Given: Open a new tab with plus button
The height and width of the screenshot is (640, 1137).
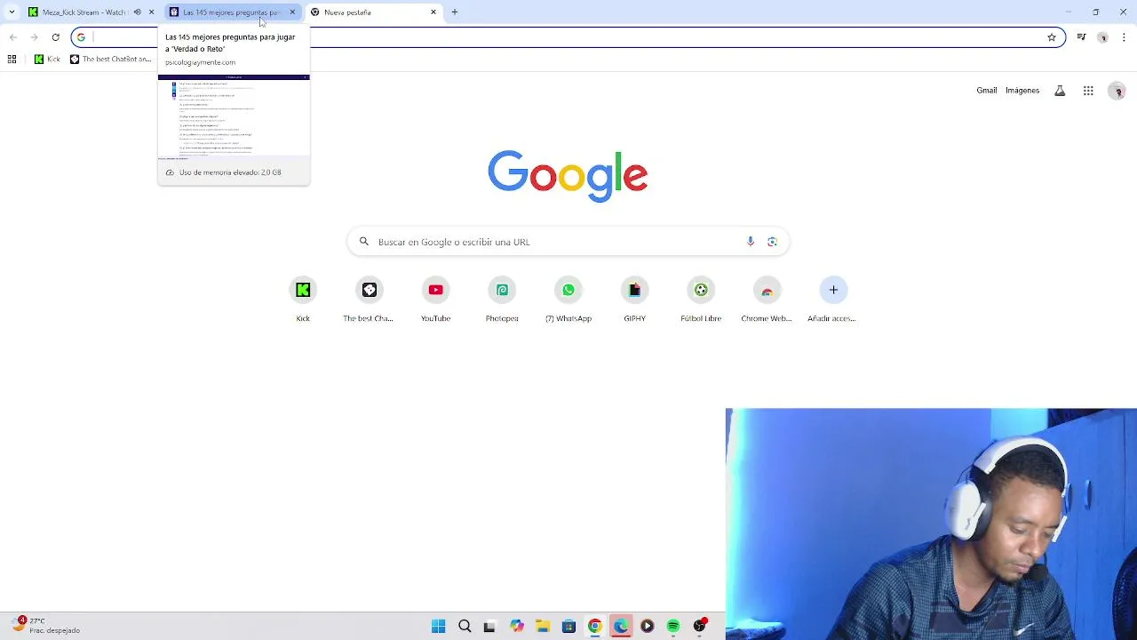Looking at the screenshot, I should tap(455, 12).
